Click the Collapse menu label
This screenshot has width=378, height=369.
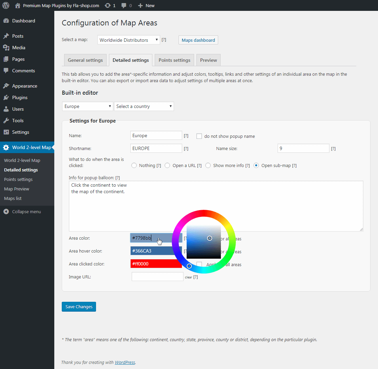(26, 211)
